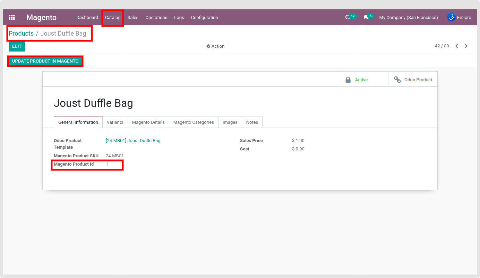Viewport: 480px width, 278px height.
Task: Click the Joust Duffle Bag breadcrumb text
Action: click(63, 34)
